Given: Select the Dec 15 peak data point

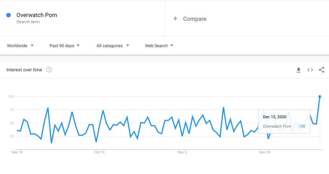Looking at the screenshot, I should tap(320, 97).
